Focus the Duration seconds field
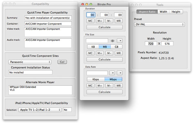Image resolution: width=193 pixels, height=123 pixels. click(118, 15)
